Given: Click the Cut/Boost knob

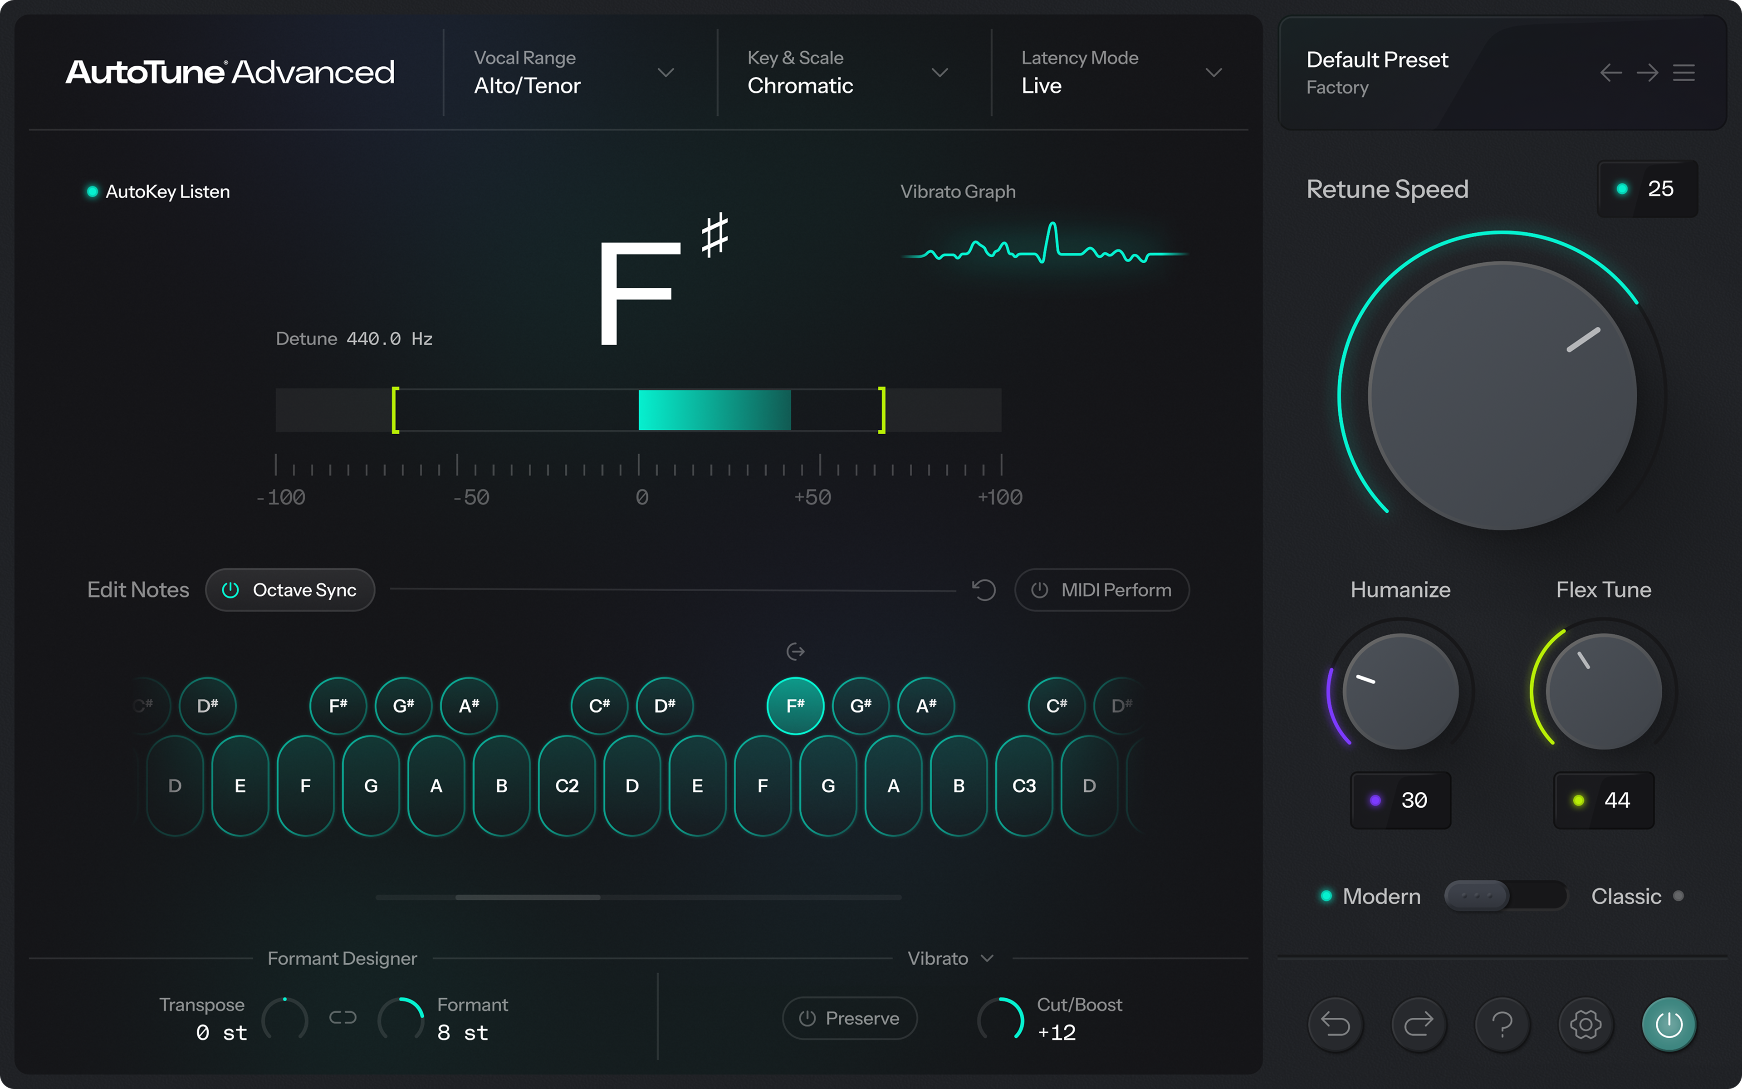Looking at the screenshot, I should (x=1001, y=1018).
